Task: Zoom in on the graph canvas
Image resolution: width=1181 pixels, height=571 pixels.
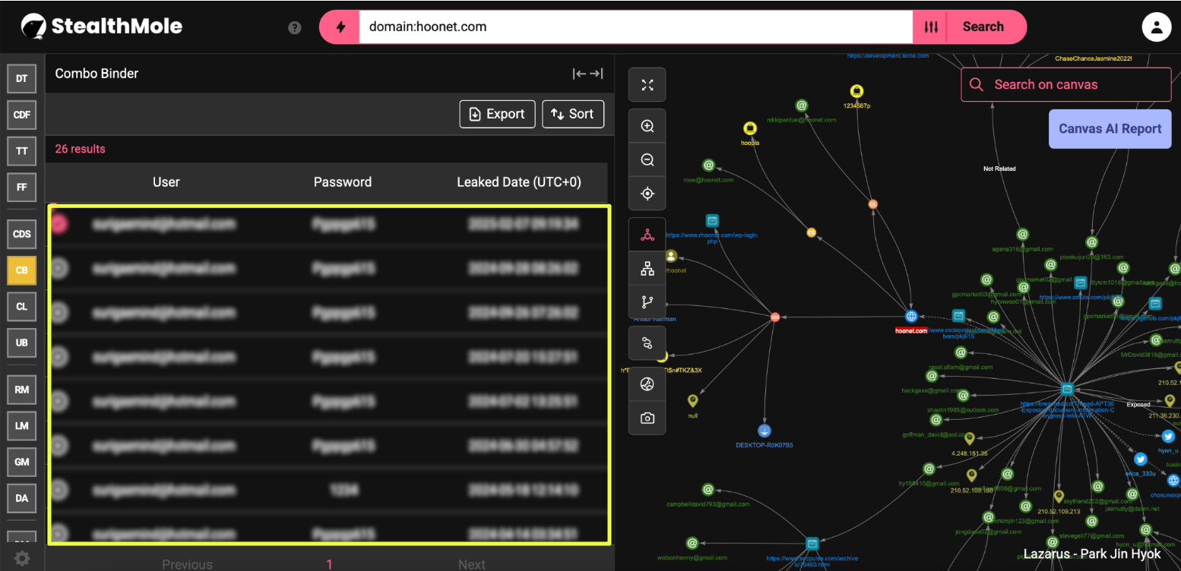Action: (647, 127)
